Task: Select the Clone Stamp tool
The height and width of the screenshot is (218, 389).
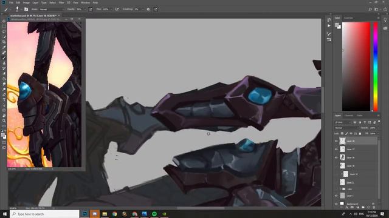Action: 4,63
